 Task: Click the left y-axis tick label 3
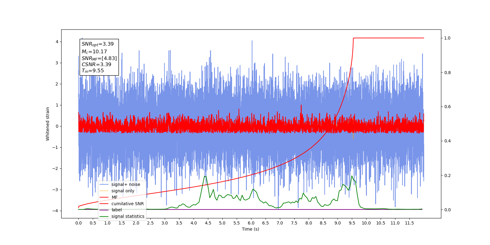click(x=57, y=63)
